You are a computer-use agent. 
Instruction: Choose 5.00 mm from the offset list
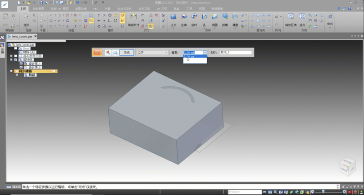click(195, 56)
